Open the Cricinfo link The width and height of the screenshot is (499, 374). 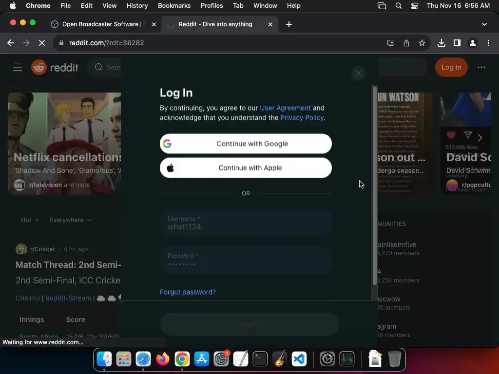tap(28, 298)
